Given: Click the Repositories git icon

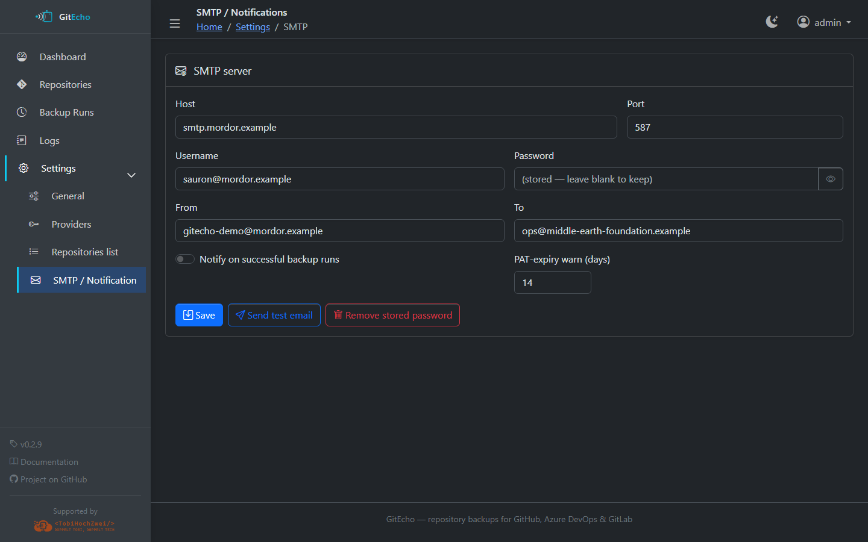Looking at the screenshot, I should pos(22,84).
